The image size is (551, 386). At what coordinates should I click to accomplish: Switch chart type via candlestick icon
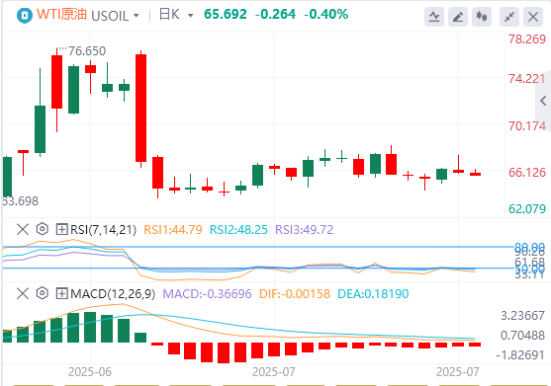click(482, 17)
